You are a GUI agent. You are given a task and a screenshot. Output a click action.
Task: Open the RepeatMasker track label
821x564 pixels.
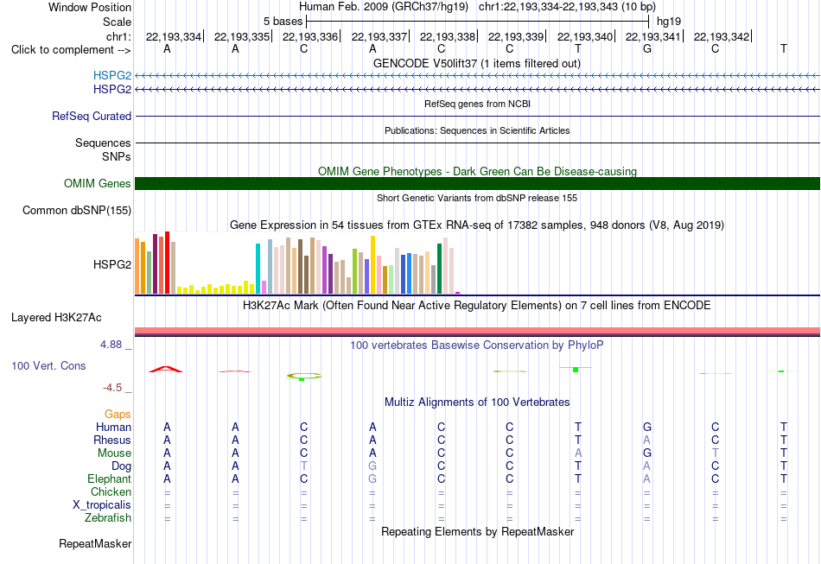coord(95,543)
